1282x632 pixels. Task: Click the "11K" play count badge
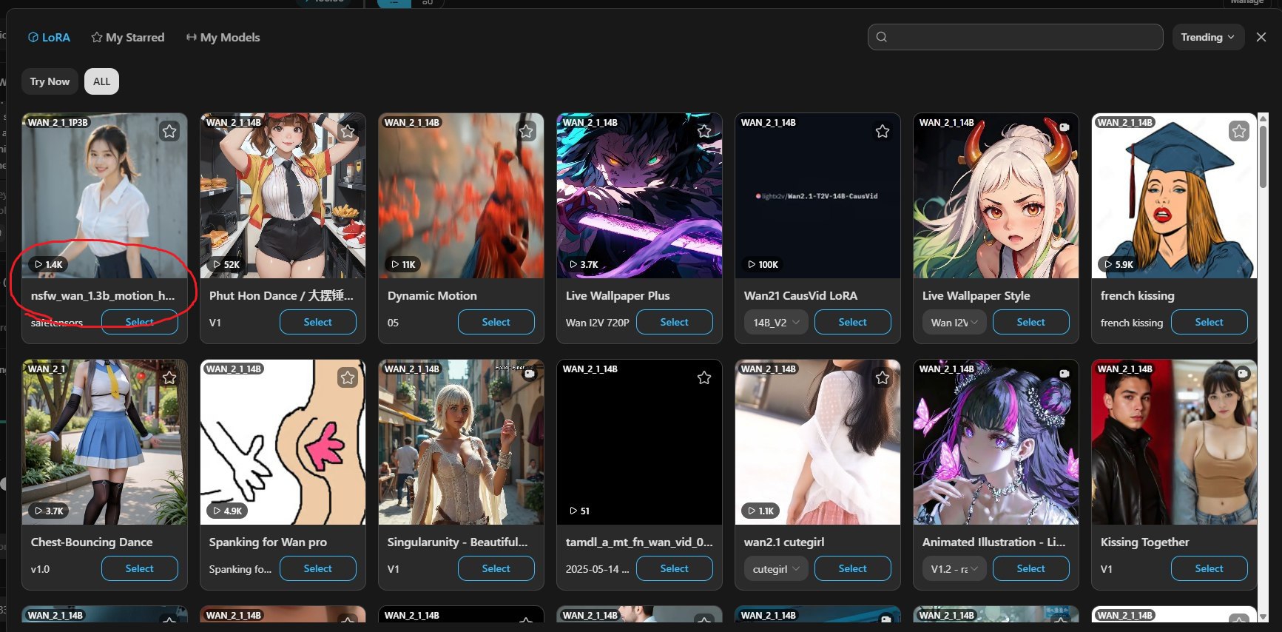click(403, 264)
